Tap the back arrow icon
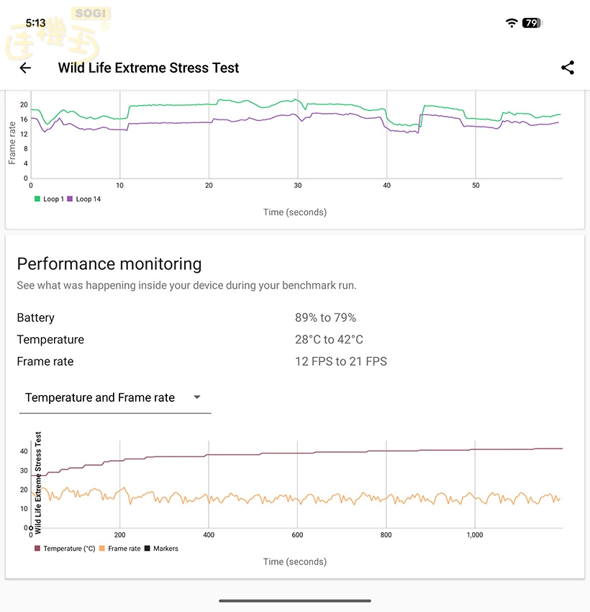Screen dimensions: 590x612 coord(25,68)
